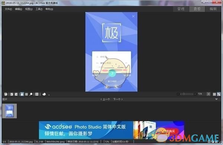Image resolution: width=223 pixels, height=145 pixels.
Task: Click the 图片 filmstrip panel label
Action: (x=5, y=100)
